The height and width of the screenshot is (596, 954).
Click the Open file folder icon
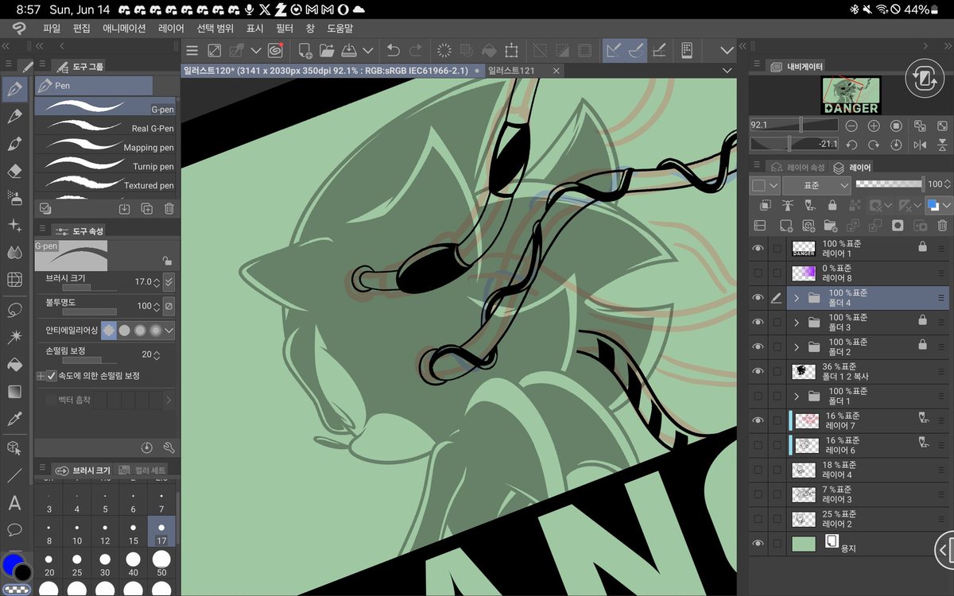[327, 51]
